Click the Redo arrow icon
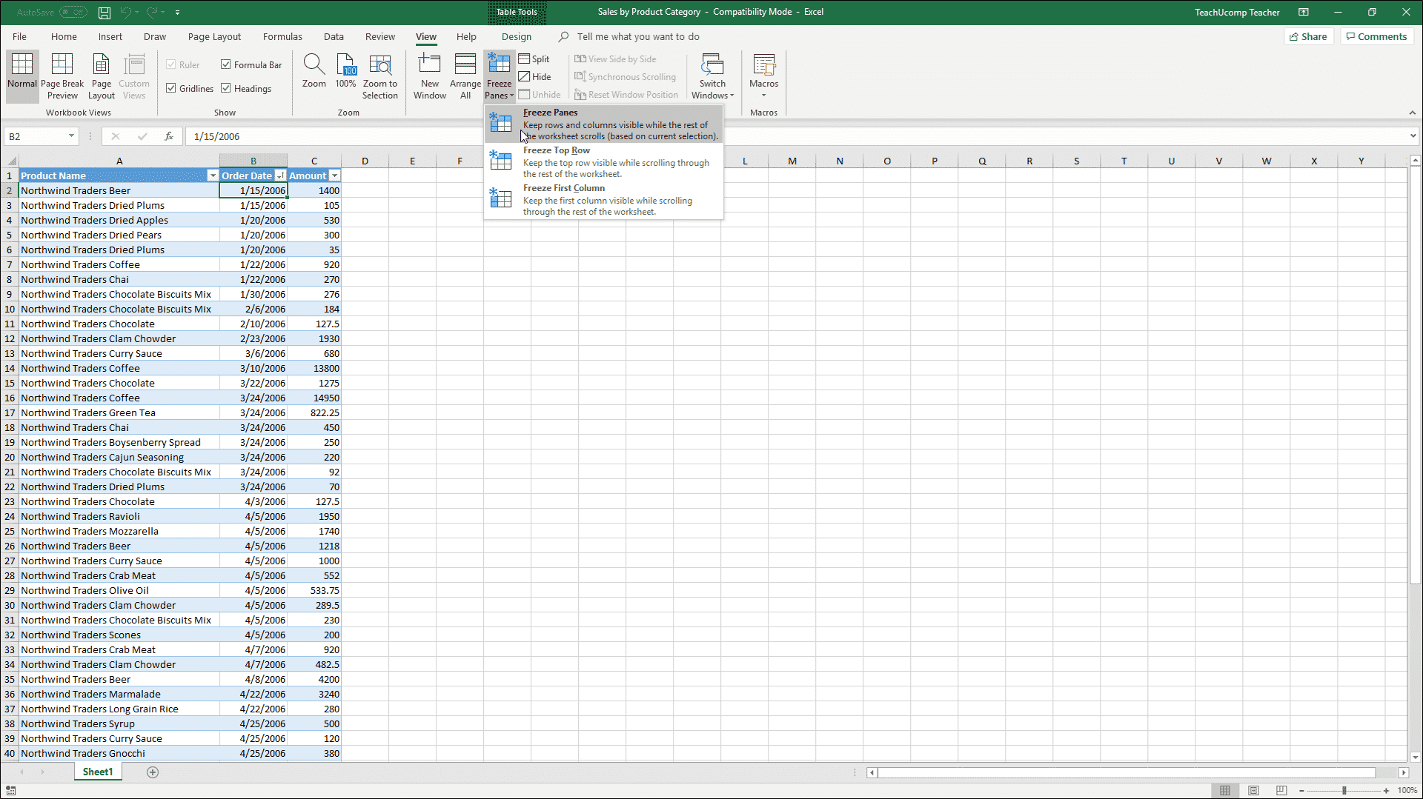1423x799 pixels. click(152, 13)
